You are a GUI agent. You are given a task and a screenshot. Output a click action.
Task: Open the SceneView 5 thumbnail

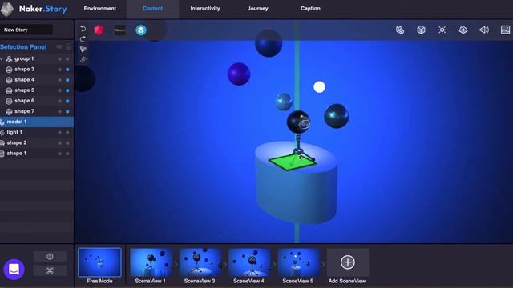(298, 262)
